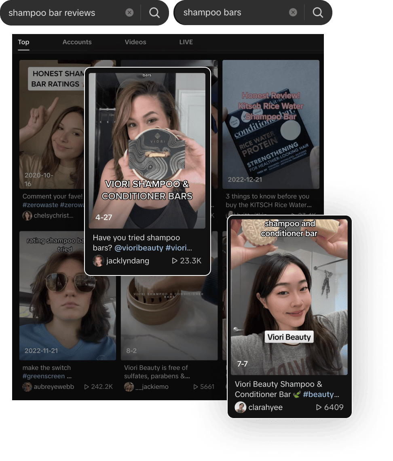Open the clarahyee username
Screen dimensions: 393x461
(266, 407)
